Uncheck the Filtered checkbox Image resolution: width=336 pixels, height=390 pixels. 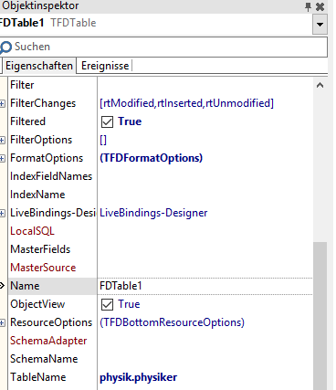(x=107, y=121)
